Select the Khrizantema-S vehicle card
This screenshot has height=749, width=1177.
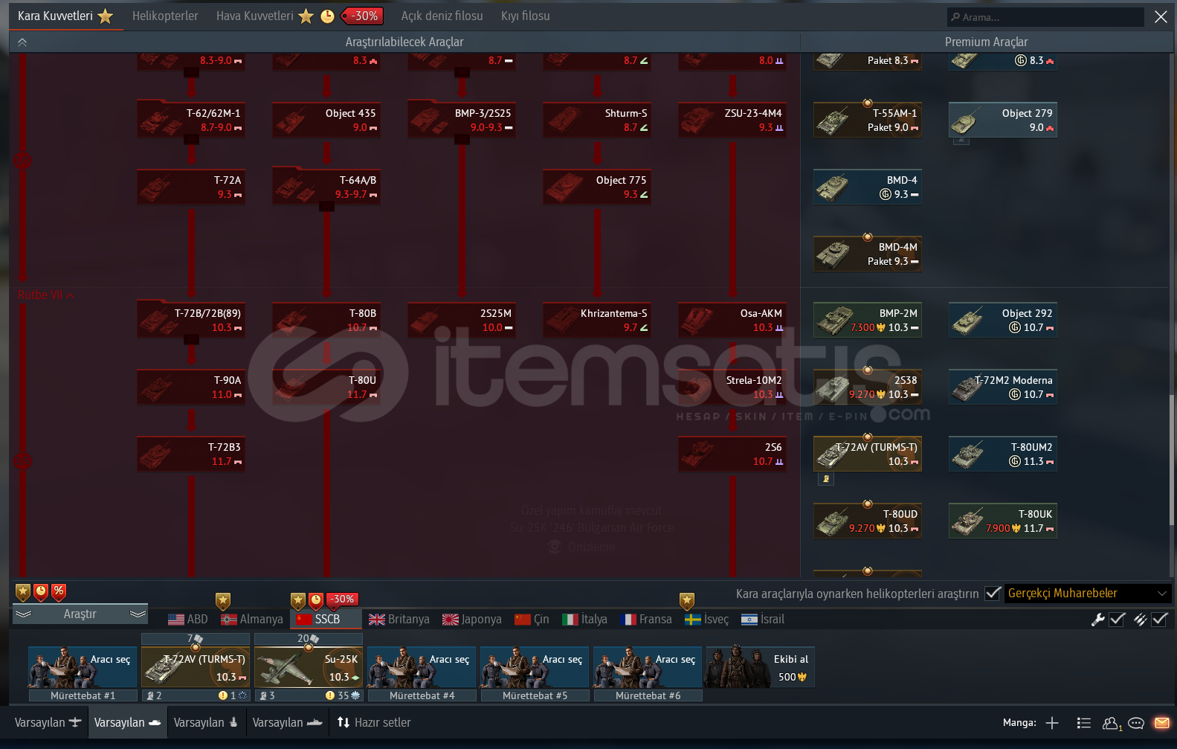pyautogui.click(x=597, y=321)
